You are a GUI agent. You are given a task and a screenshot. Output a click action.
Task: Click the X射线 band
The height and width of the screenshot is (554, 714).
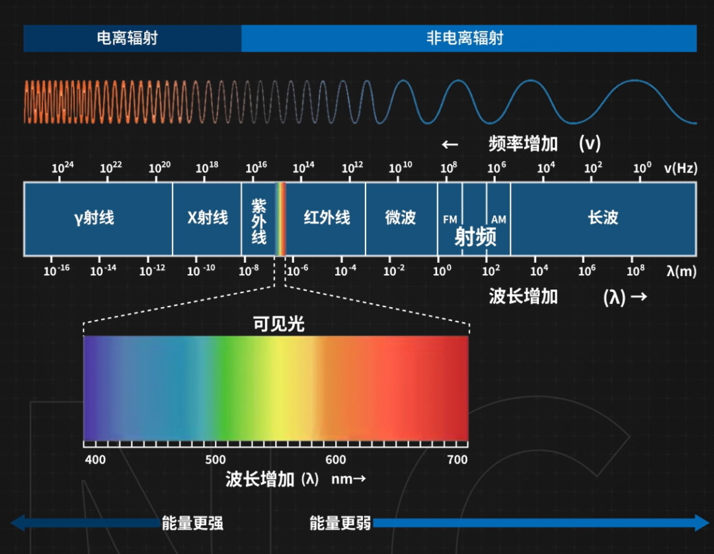pyautogui.click(x=207, y=218)
